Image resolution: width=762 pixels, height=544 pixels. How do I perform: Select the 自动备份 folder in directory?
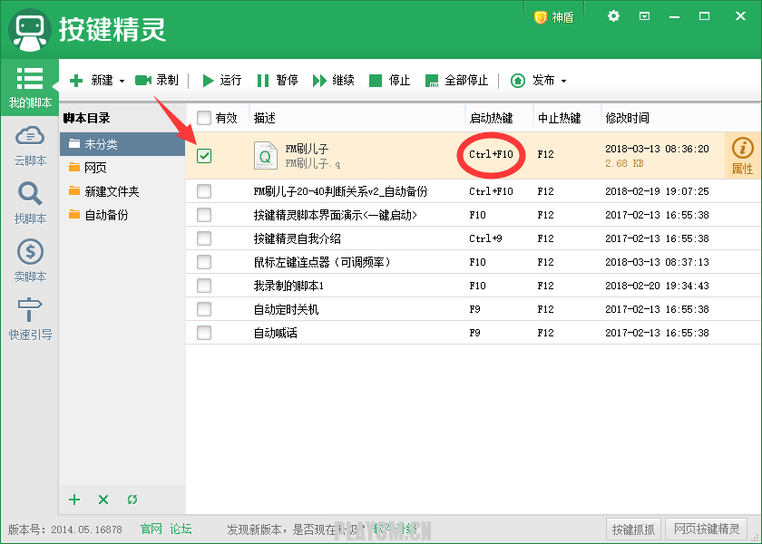click(106, 215)
